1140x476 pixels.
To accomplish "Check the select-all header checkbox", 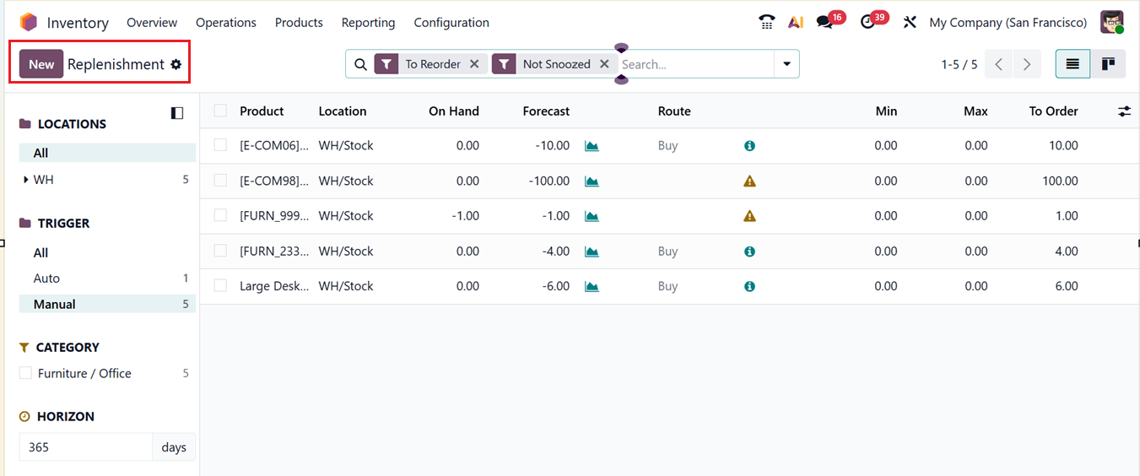I will [x=220, y=111].
